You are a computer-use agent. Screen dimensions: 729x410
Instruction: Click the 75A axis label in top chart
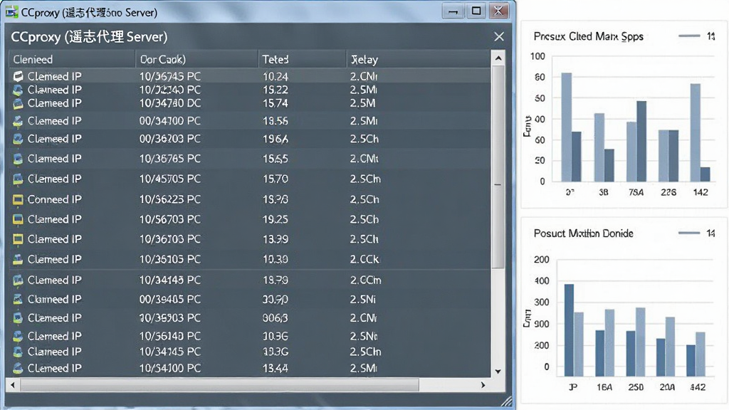pyautogui.click(x=636, y=192)
